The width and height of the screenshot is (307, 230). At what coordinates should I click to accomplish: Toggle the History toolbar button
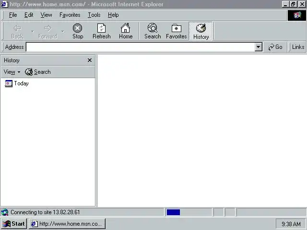click(x=201, y=31)
